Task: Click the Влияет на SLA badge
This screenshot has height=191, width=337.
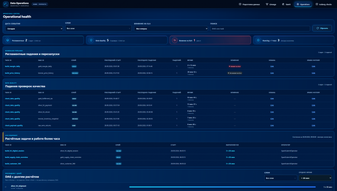Action: tap(235, 66)
